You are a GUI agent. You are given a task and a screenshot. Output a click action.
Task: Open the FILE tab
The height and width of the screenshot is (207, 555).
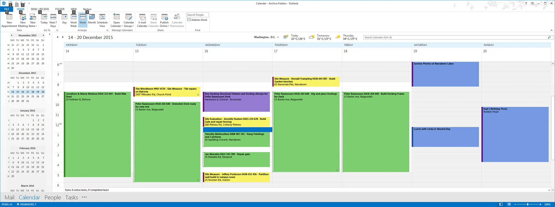point(6,9)
